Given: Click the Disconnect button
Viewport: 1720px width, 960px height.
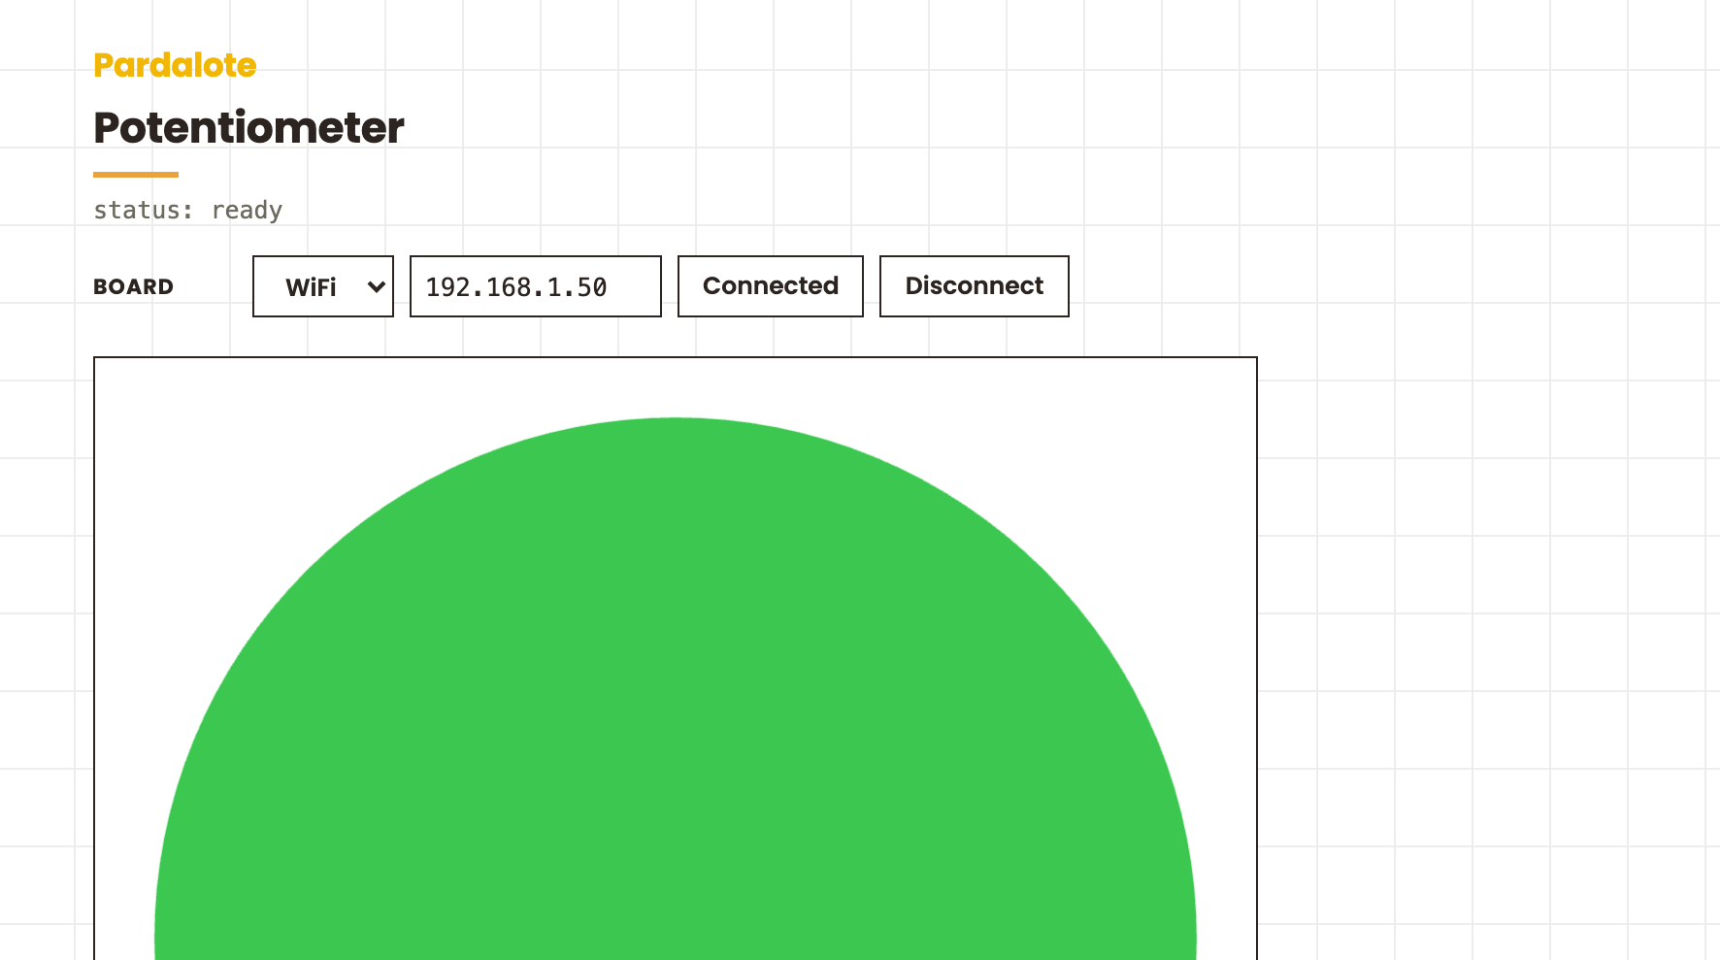Looking at the screenshot, I should [975, 286].
